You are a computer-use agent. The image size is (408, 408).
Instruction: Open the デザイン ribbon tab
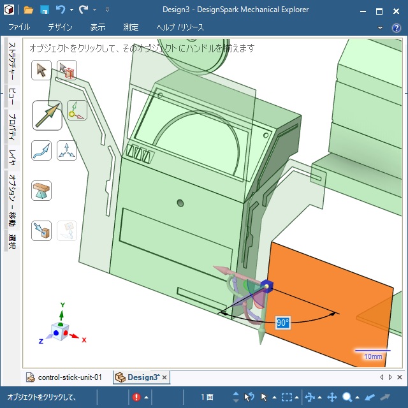coord(60,27)
